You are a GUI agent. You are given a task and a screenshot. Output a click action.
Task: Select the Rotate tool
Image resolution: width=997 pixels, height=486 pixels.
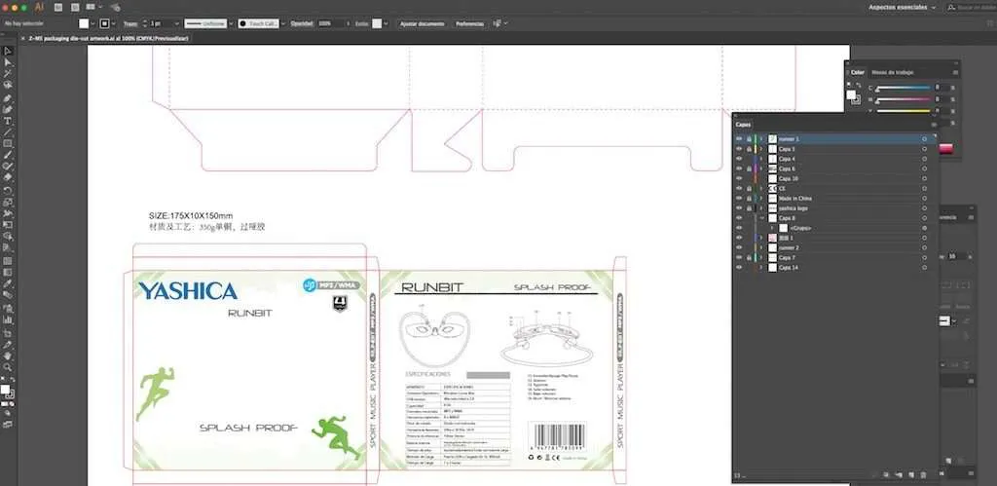(8, 190)
